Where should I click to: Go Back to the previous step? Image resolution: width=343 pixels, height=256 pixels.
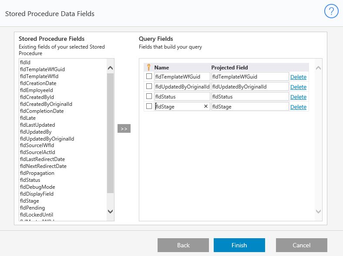pos(183,245)
